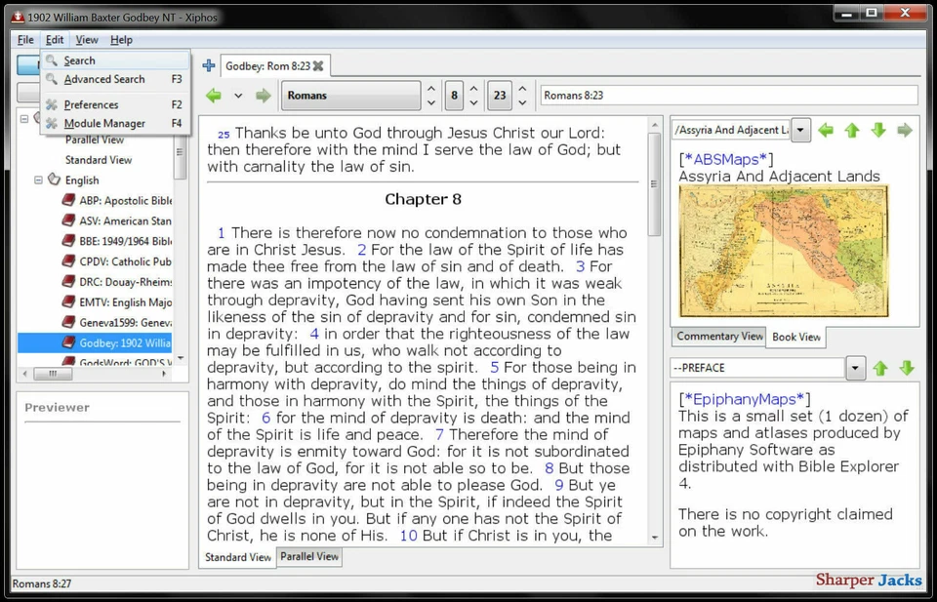Increase the chapter number using the stepper
937x602 pixels.
pyautogui.click(x=474, y=88)
